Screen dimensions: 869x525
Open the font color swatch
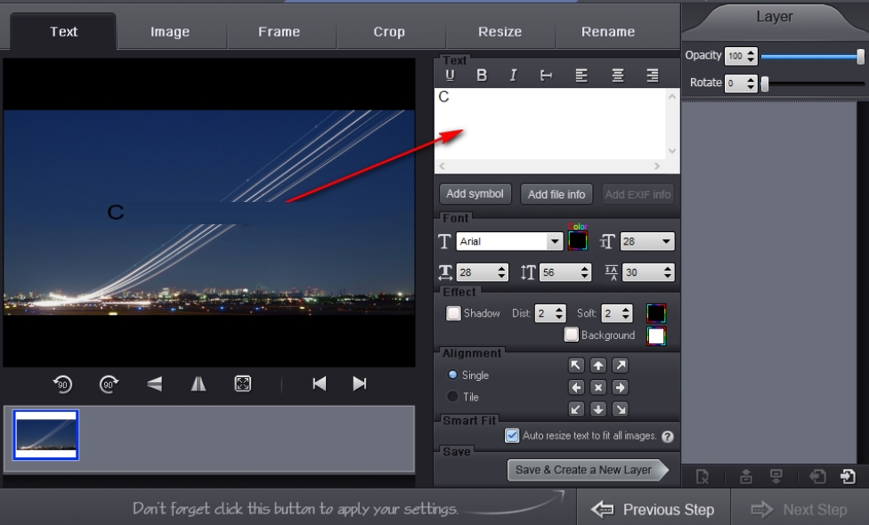tap(578, 241)
